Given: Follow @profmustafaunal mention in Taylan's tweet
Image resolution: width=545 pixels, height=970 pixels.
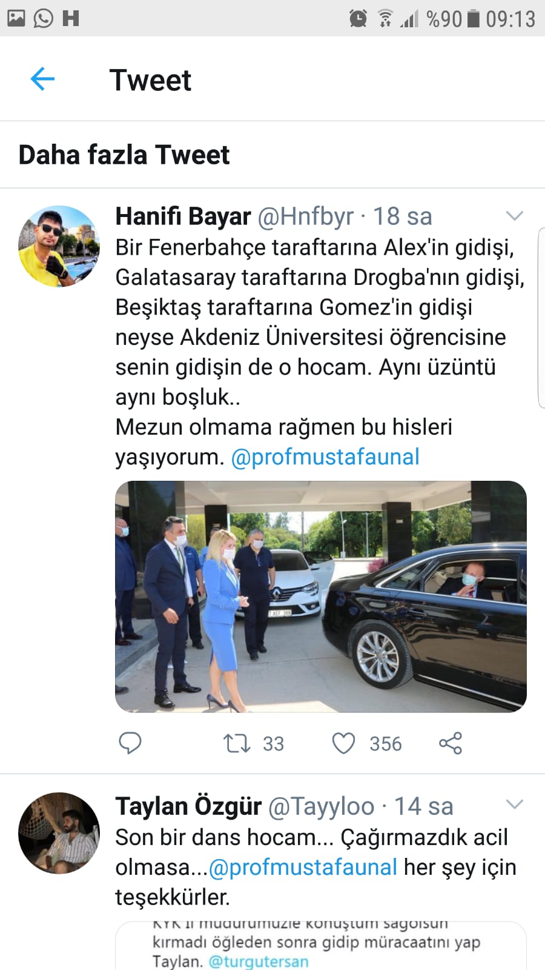Looking at the screenshot, I should click(x=303, y=867).
